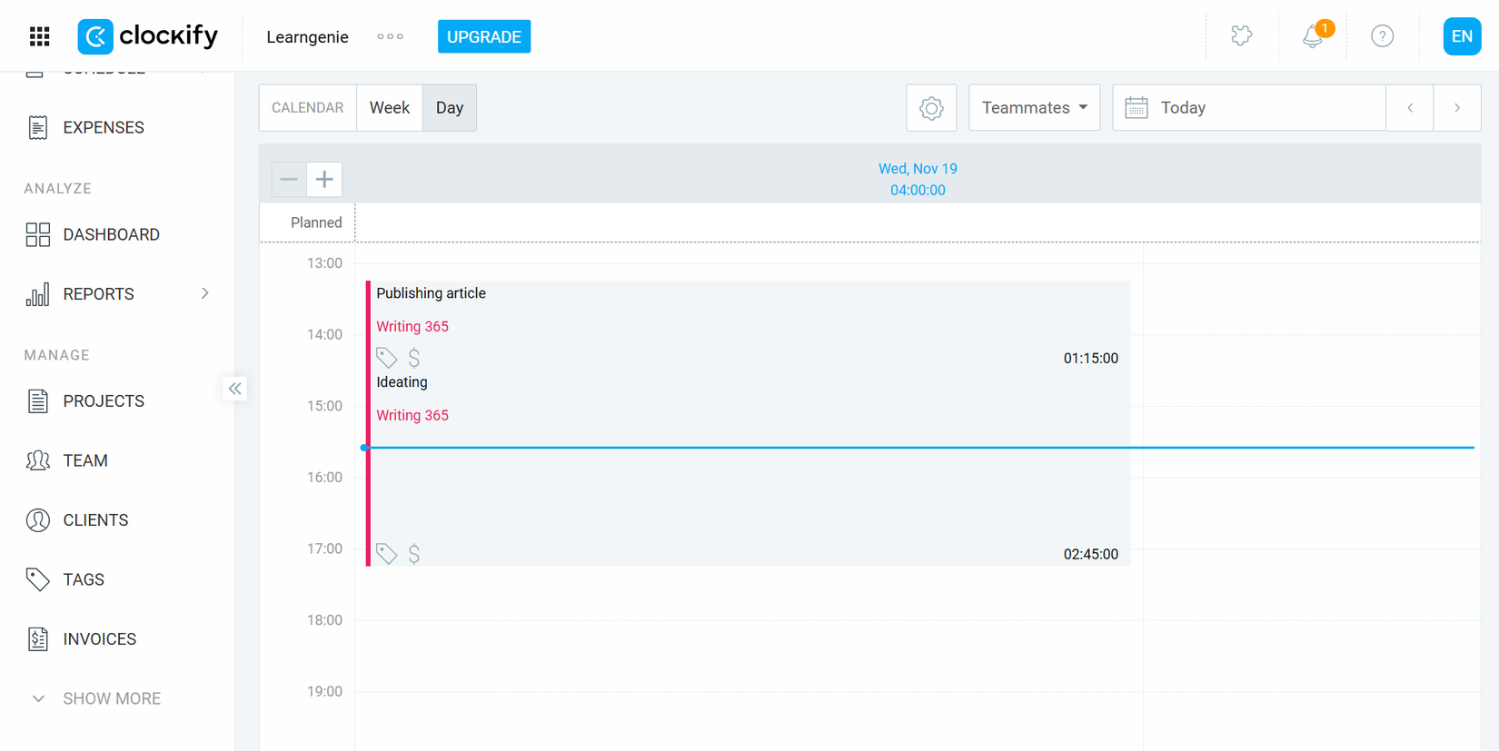This screenshot has width=1499, height=751.
Task: Go to previous day arrow
Action: 1410,108
